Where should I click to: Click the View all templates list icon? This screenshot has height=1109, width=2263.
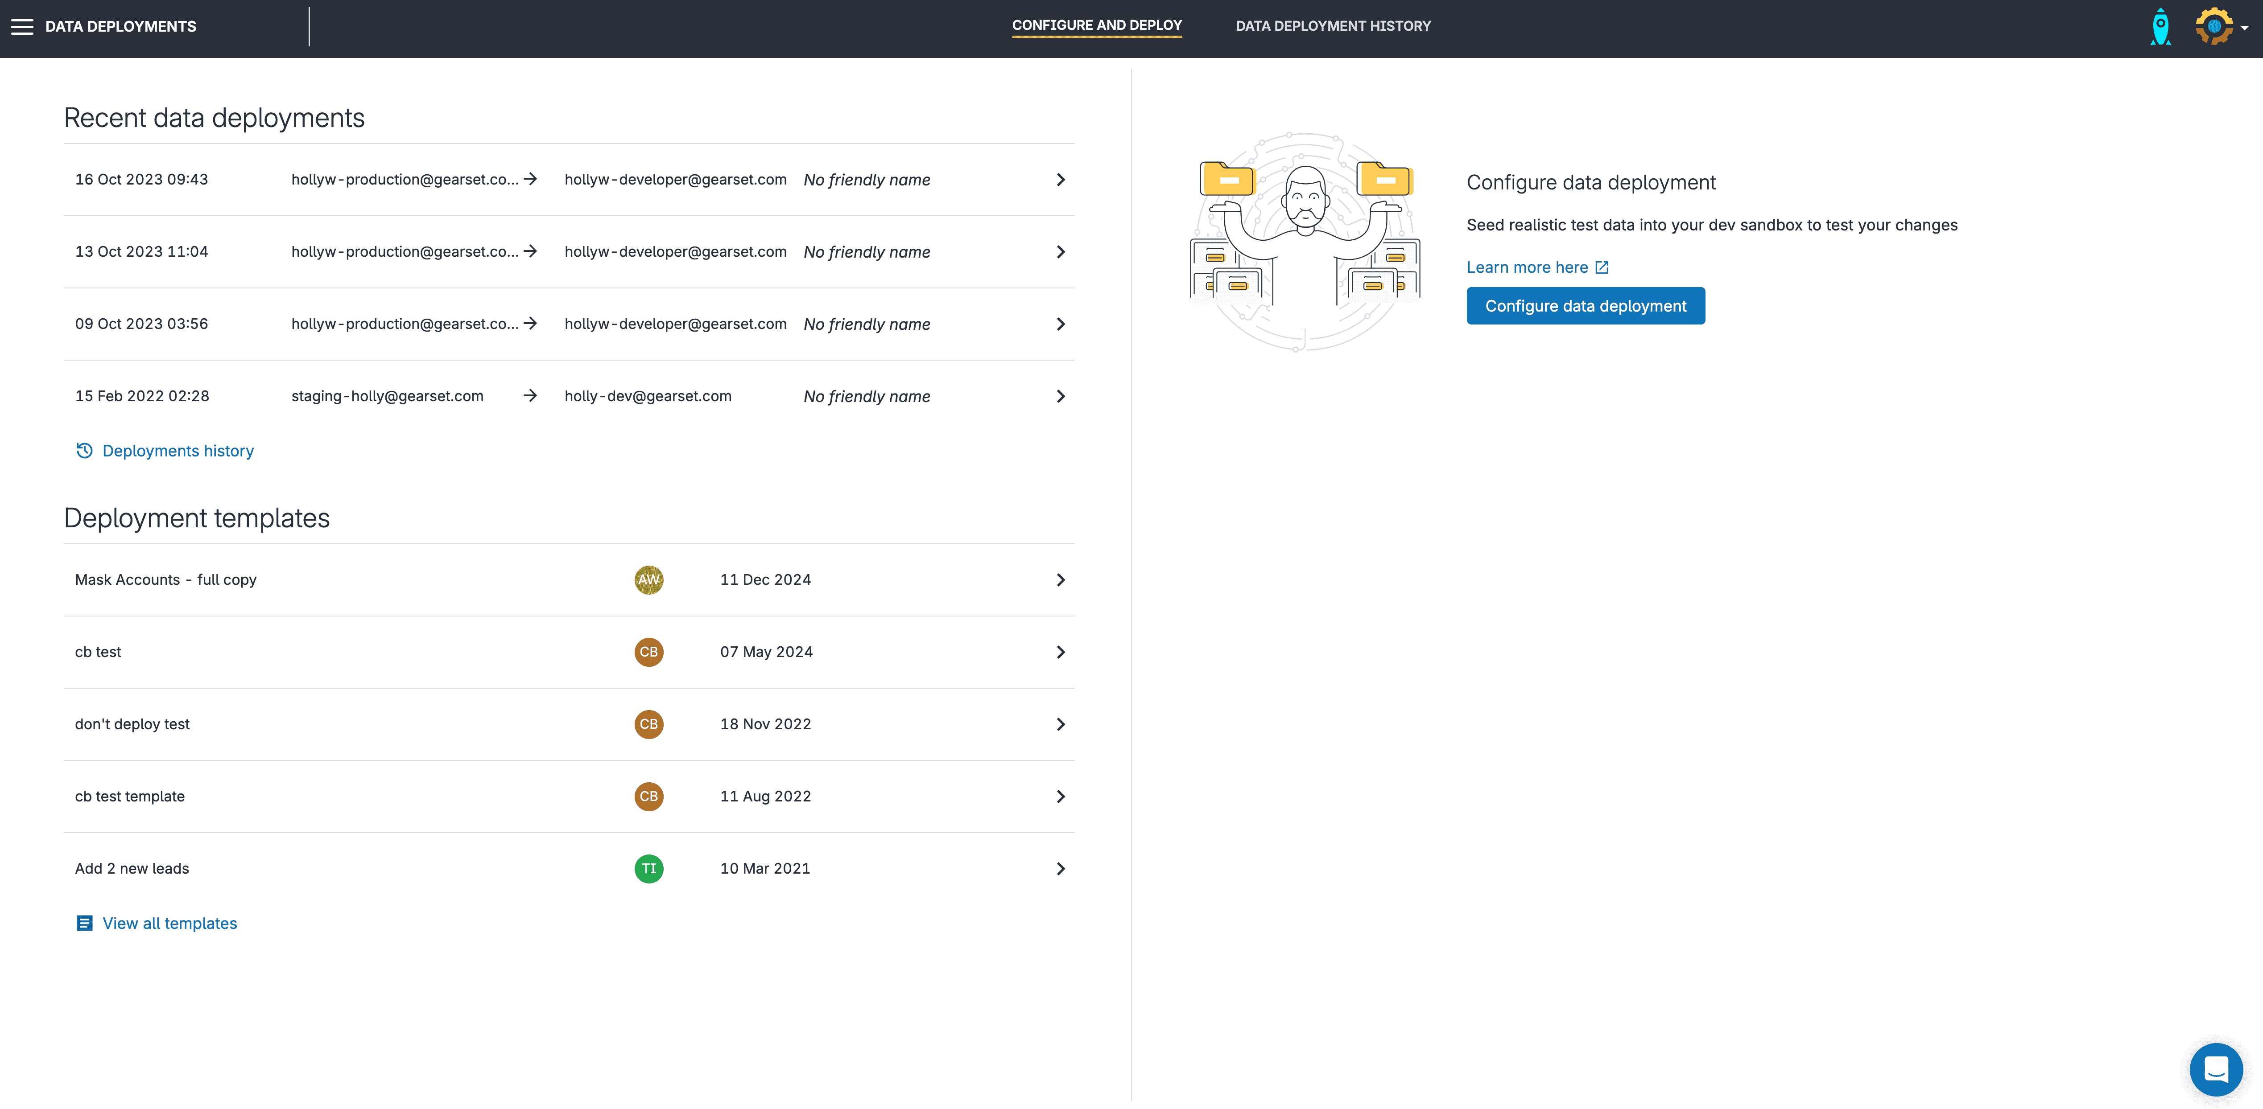point(84,923)
